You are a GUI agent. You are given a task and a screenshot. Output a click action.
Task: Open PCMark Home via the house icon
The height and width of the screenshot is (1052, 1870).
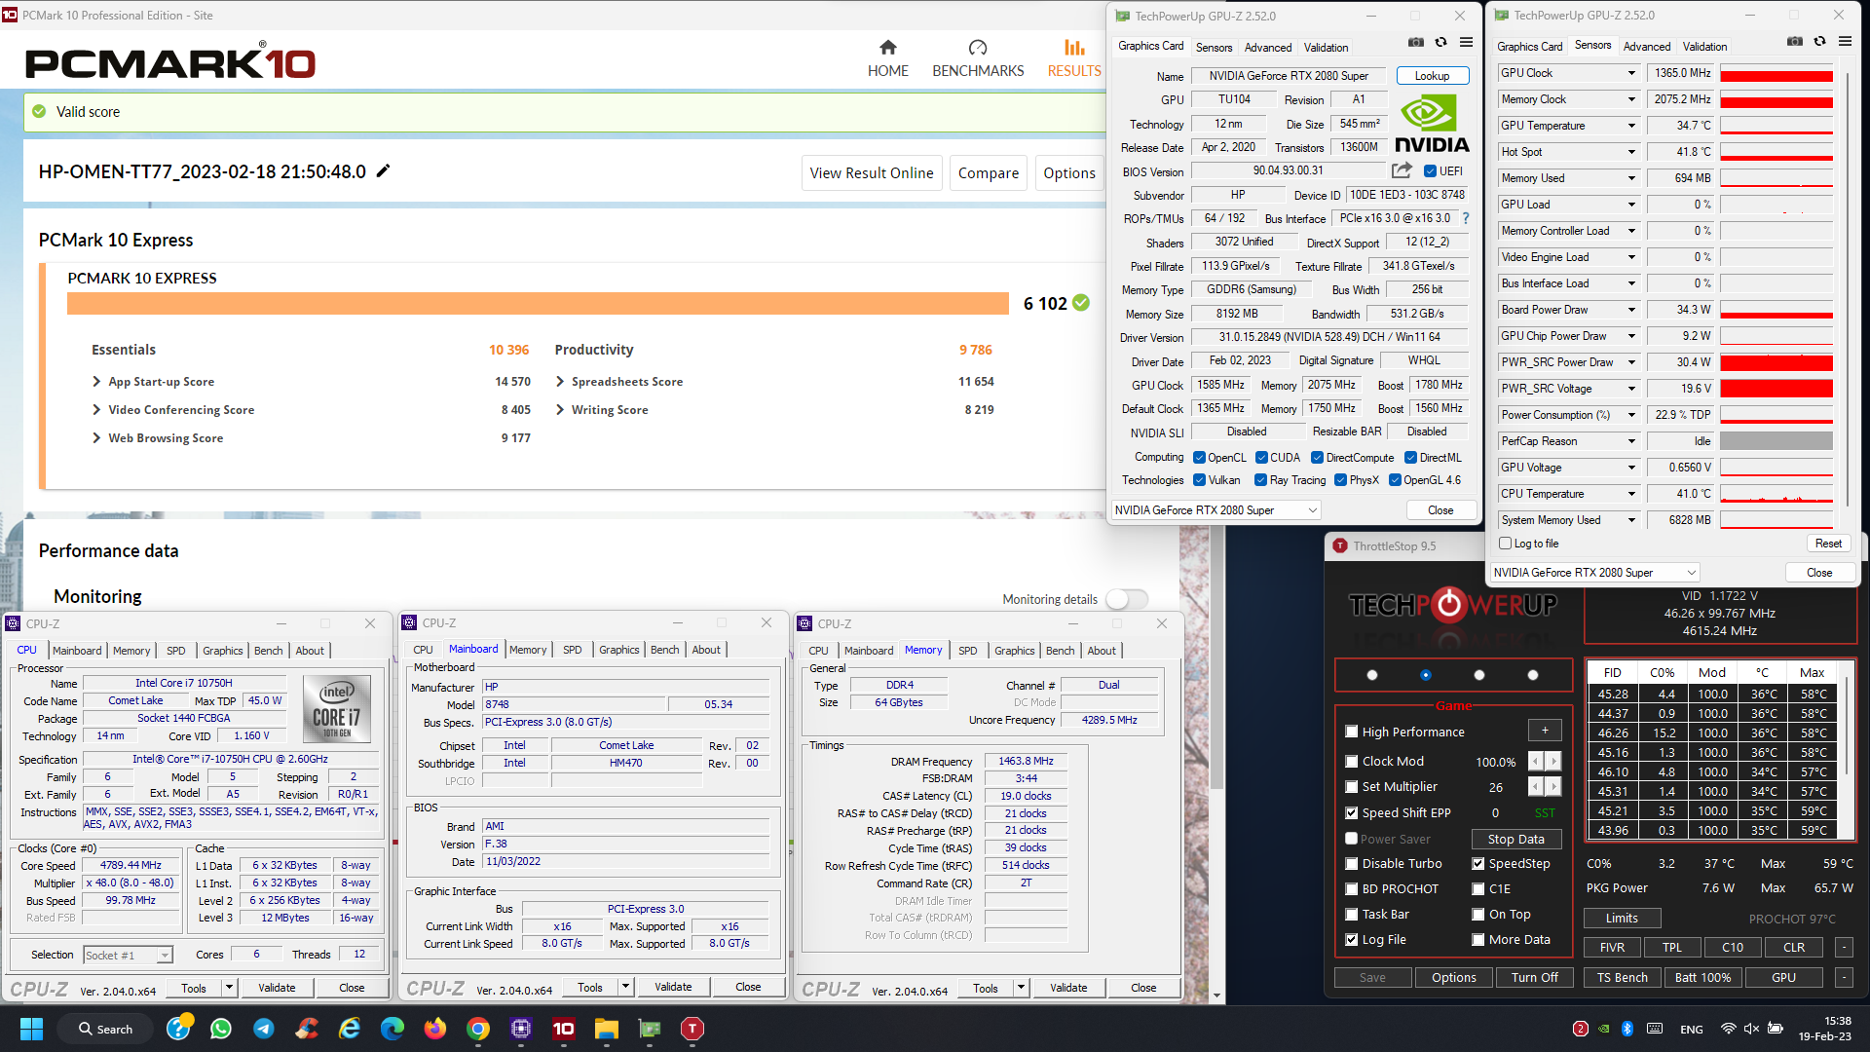[887, 47]
